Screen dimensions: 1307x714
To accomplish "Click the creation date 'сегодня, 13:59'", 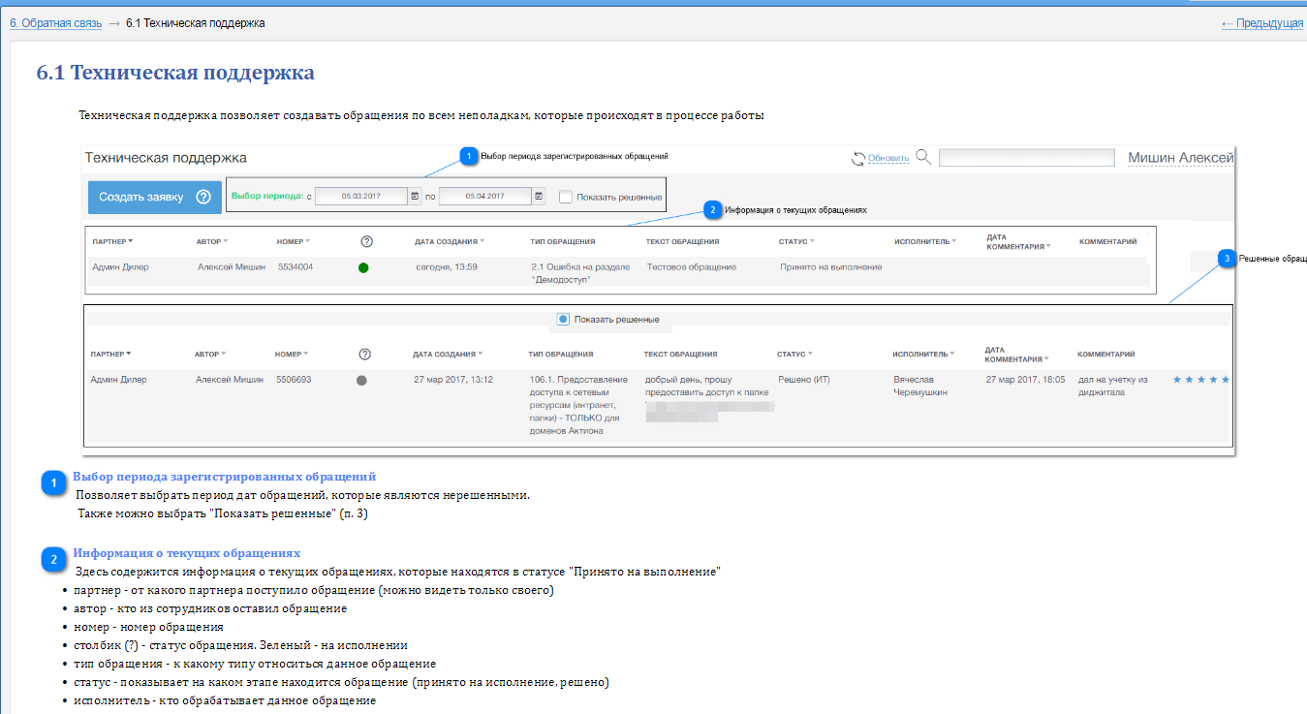I will pos(447,266).
